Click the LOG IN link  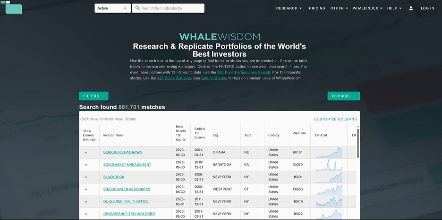(427, 8)
